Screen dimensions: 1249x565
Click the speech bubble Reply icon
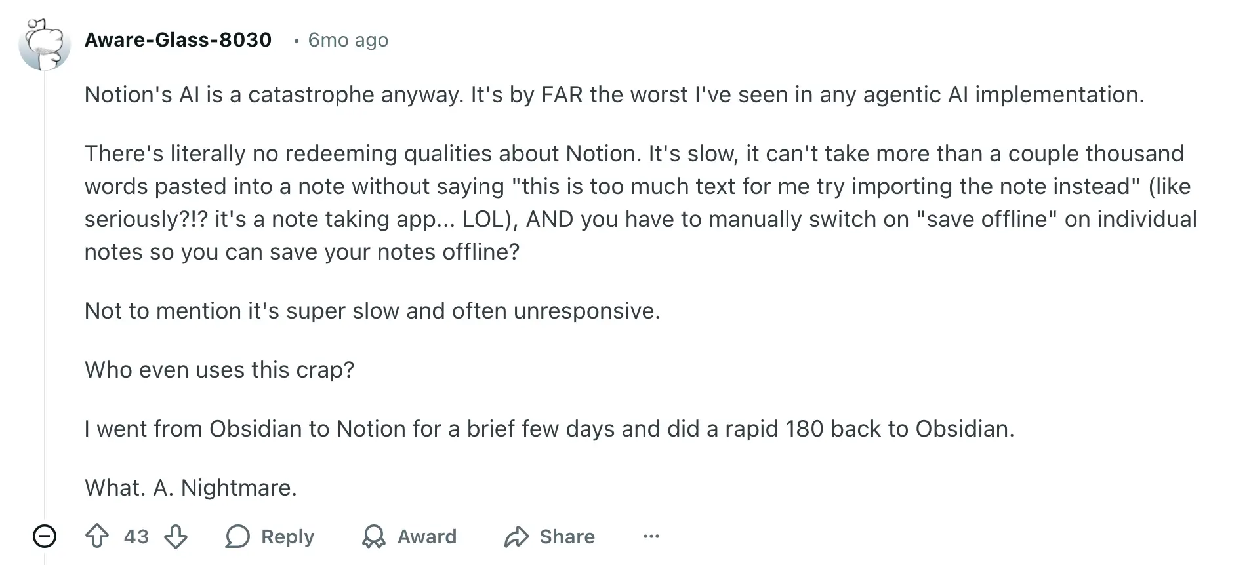(239, 536)
